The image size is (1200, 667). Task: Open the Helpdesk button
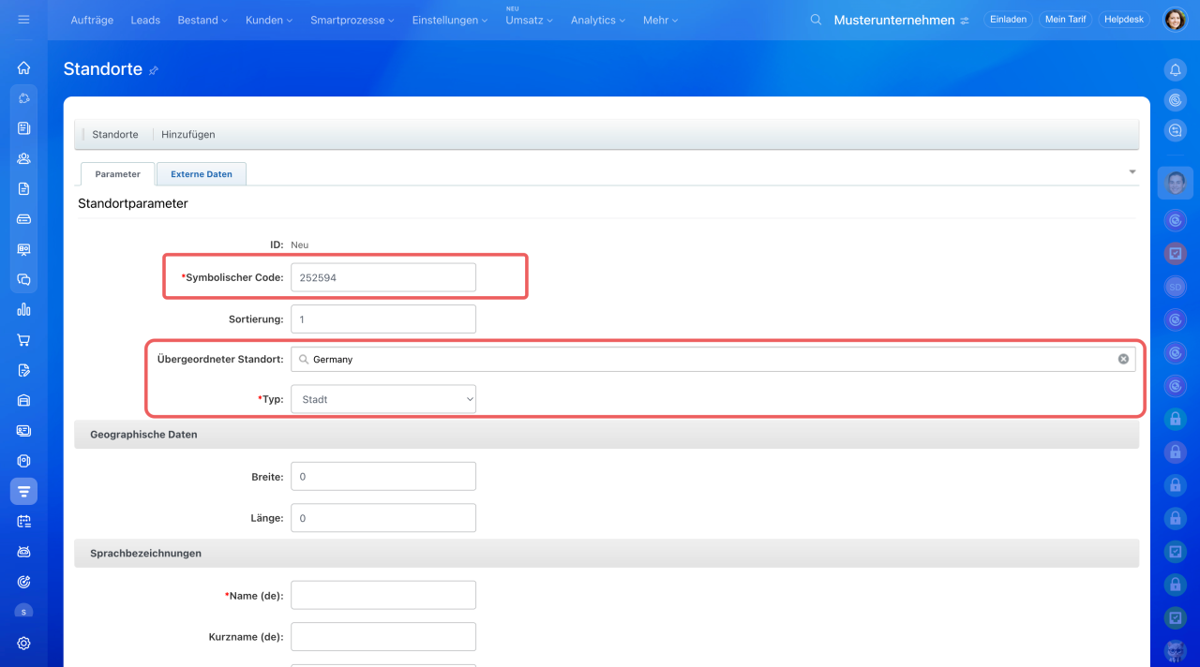(1124, 20)
